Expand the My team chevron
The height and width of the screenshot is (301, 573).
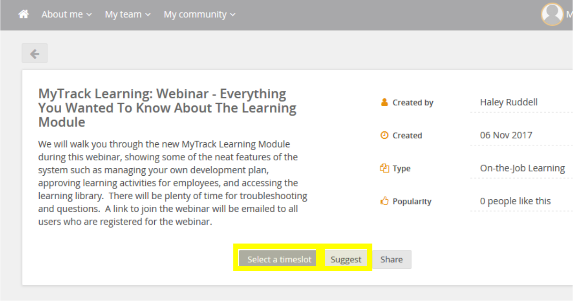[x=148, y=15]
